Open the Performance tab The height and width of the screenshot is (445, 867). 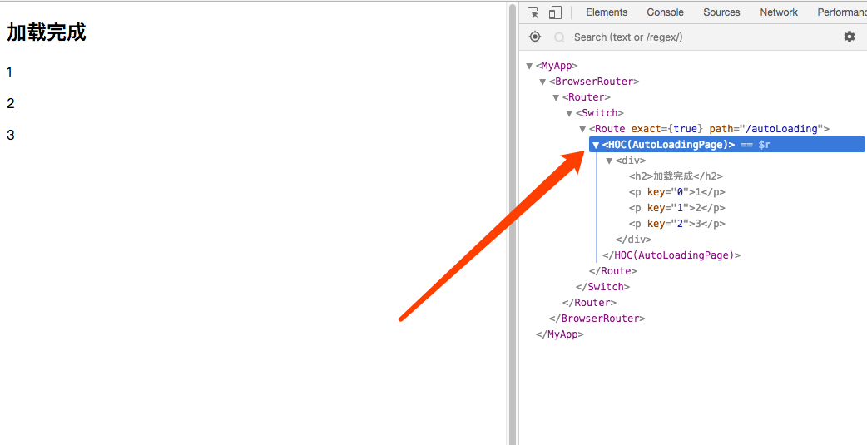click(x=841, y=12)
